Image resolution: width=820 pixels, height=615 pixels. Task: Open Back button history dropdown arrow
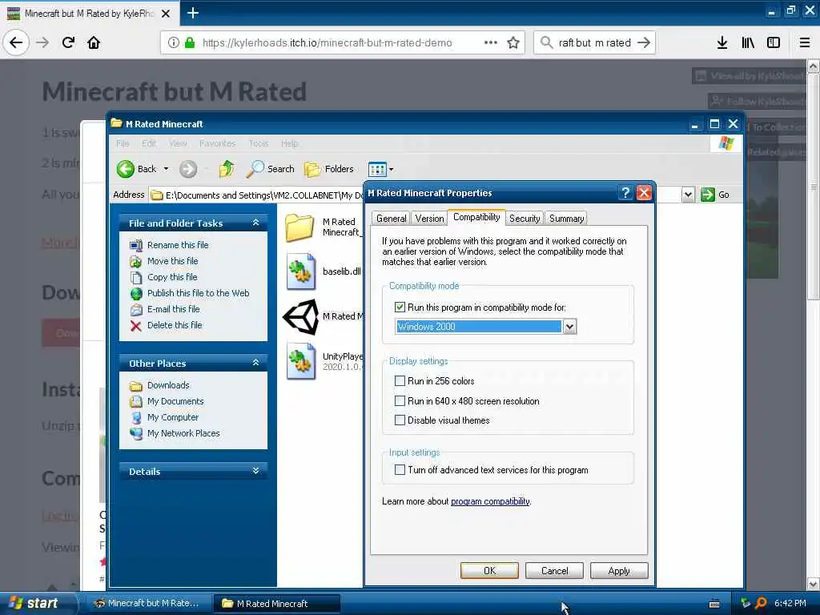(167, 169)
